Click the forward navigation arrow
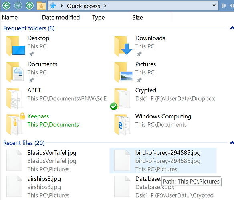The height and width of the screenshot is (200, 234). [x=18, y=6]
